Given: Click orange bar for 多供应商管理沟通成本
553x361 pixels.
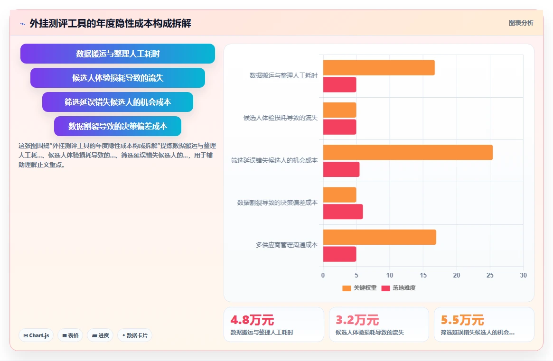Looking at the screenshot, I should click(379, 237).
